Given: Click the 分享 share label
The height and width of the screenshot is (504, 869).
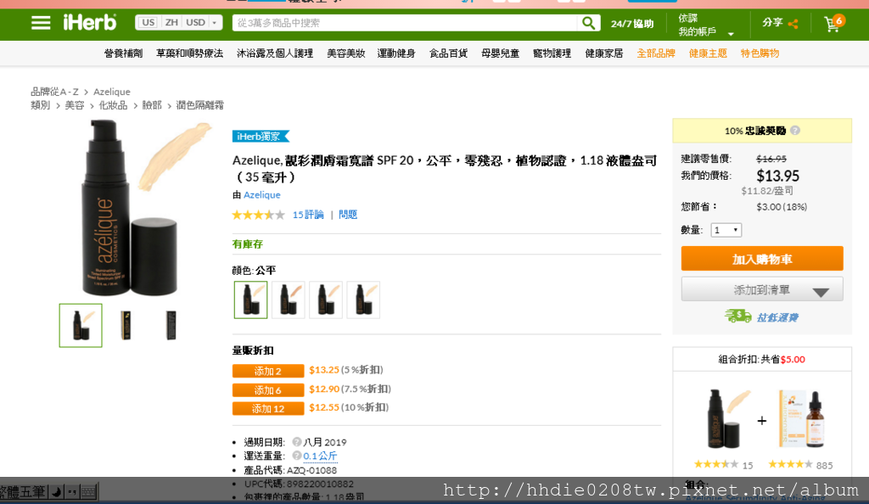Looking at the screenshot, I should pos(772,23).
